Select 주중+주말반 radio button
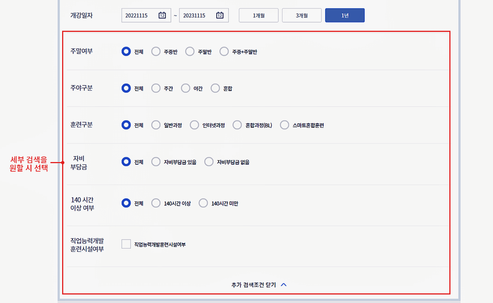The height and width of the screenshot is (303, 493). click(x=224, y=51)
